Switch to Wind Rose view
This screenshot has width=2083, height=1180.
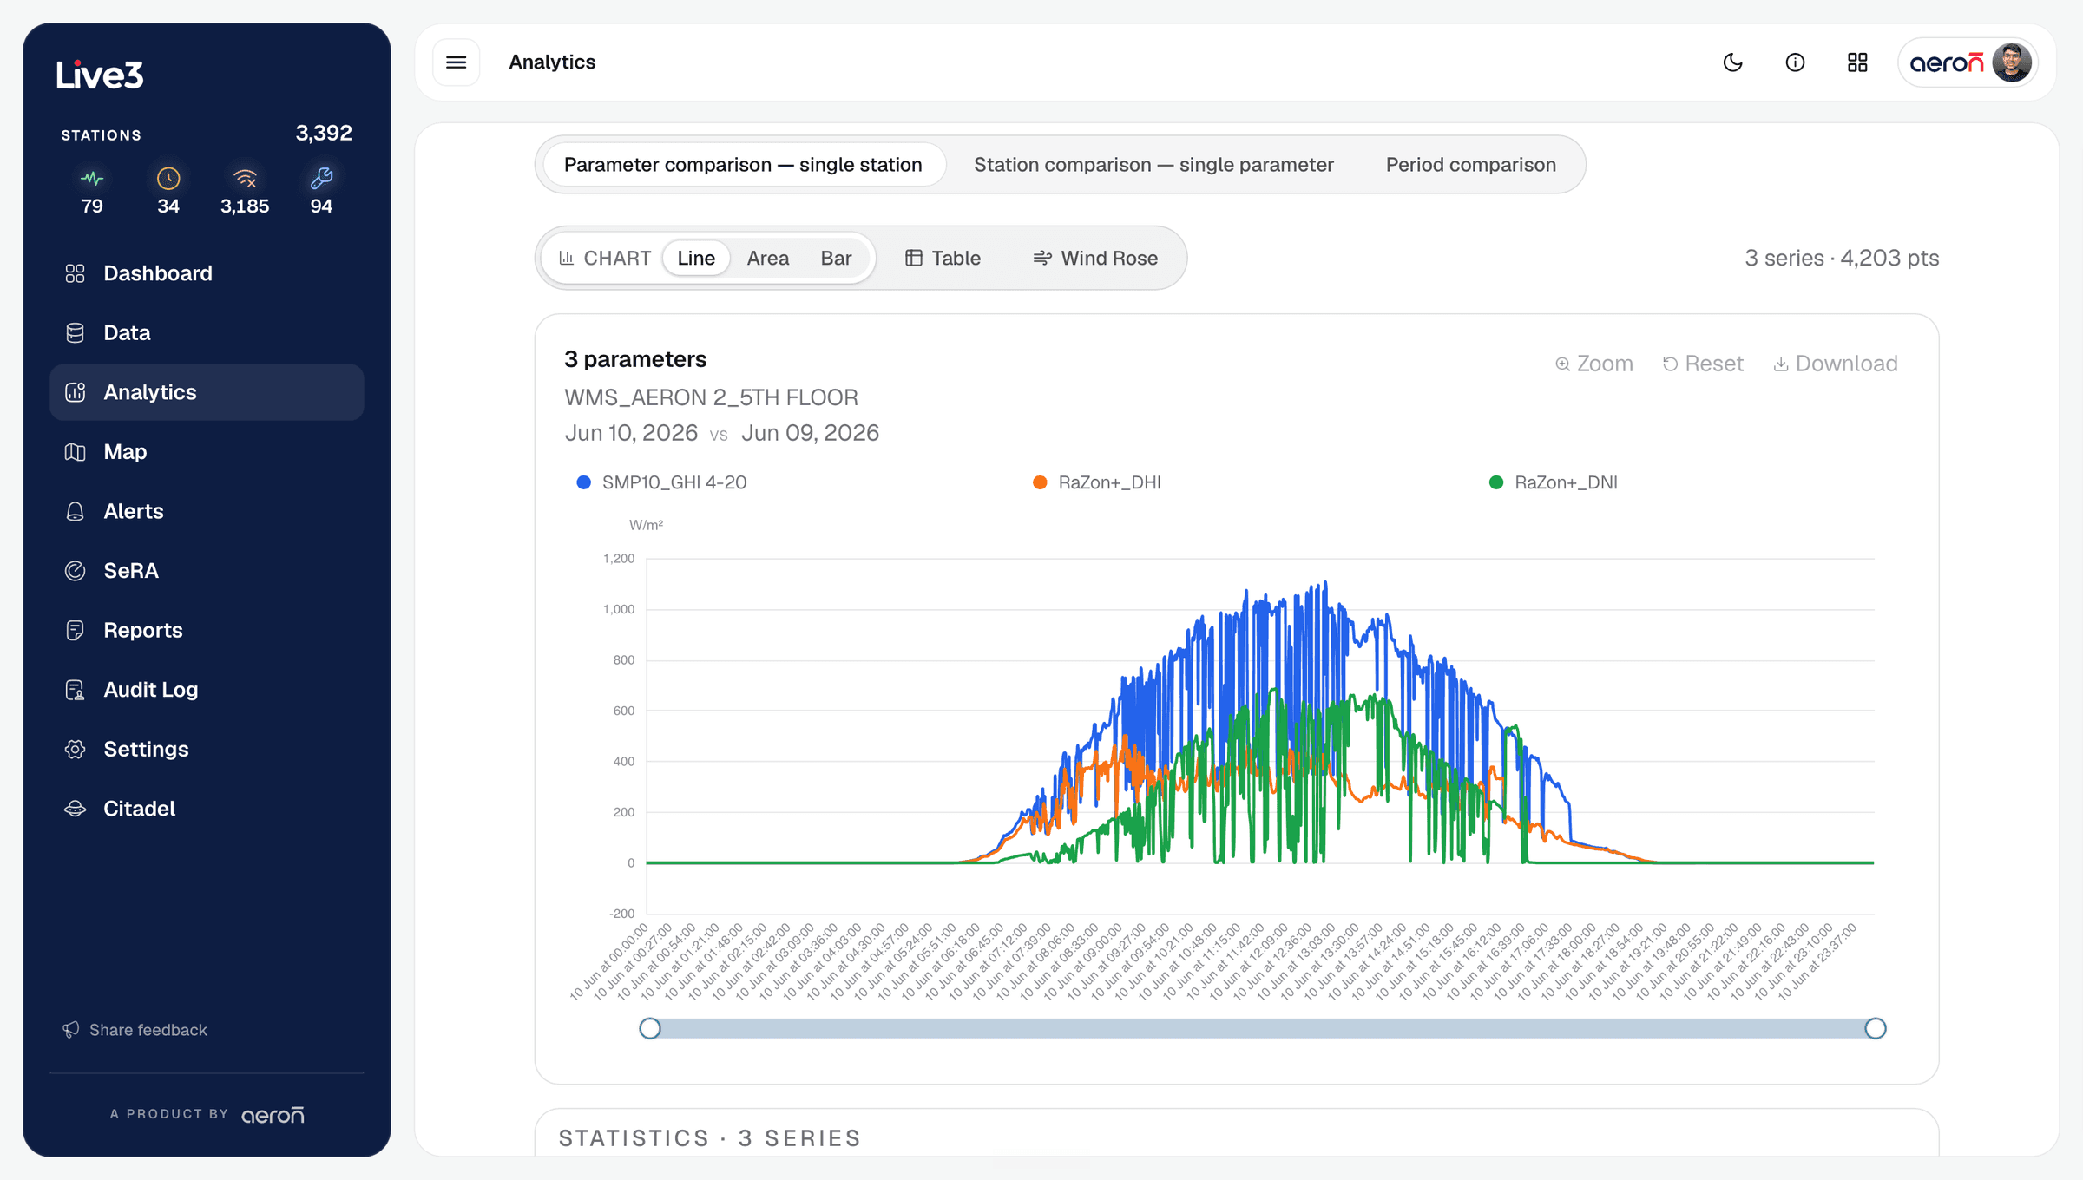[1095, 258]
